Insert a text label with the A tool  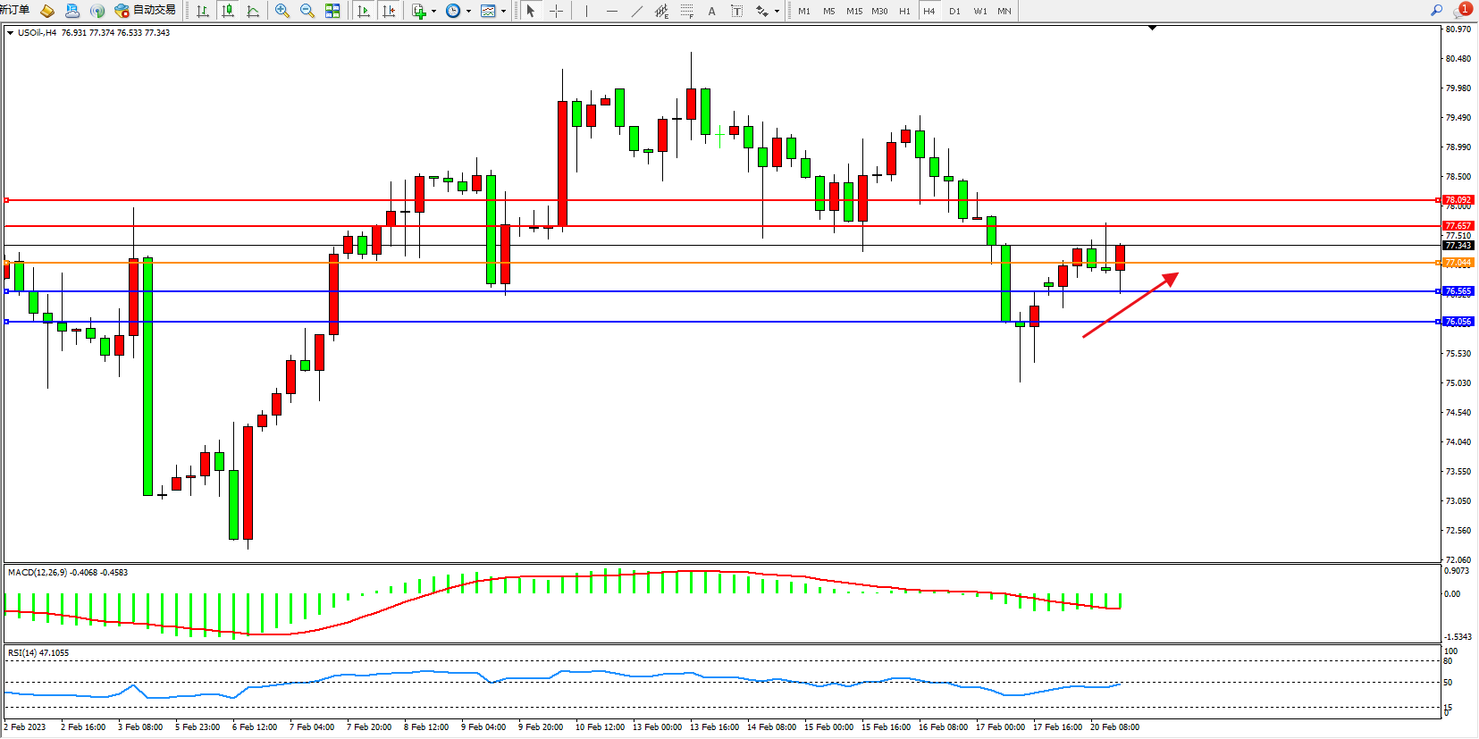(x=711, y=11)
